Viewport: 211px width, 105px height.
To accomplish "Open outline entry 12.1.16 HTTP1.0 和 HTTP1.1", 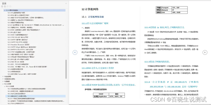I will coord(20,49).
